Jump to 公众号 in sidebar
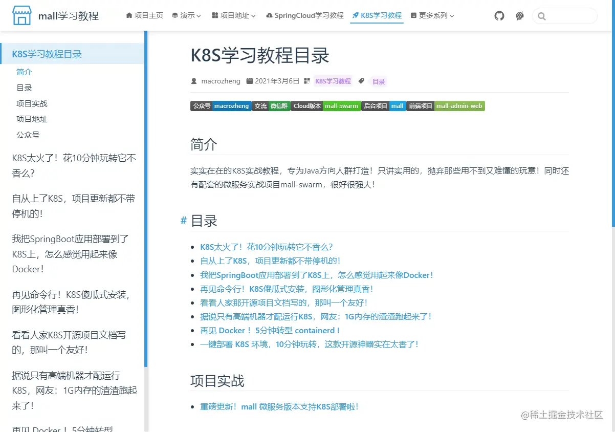This screenshot has width=615, height=432. (x=28, y=135)
